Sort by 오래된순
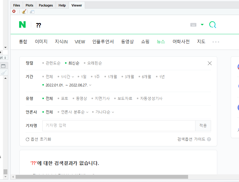The width and height of the screenshot is (239, 182). coord(94,63)
